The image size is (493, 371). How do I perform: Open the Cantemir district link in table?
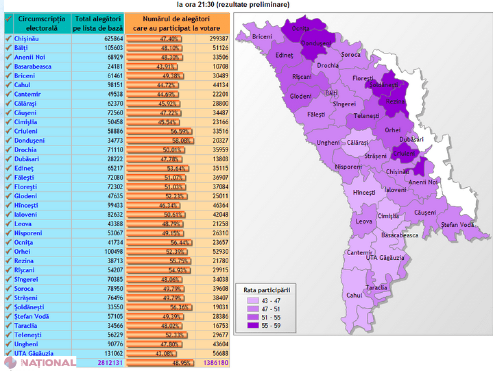pyautogui.click(x=28, y=94)
